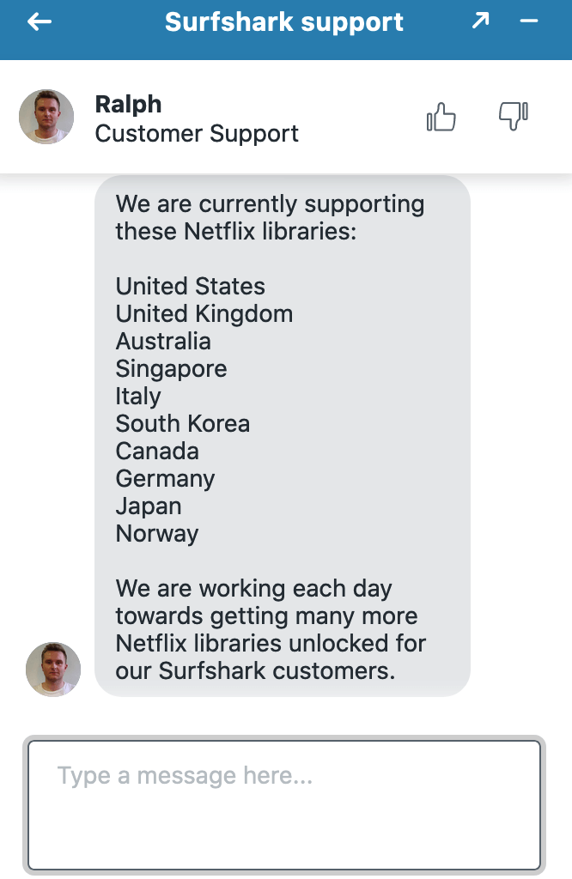572x879 pixels.
Task: Click the "Surfshark support" header title
Action: point(284,22)
